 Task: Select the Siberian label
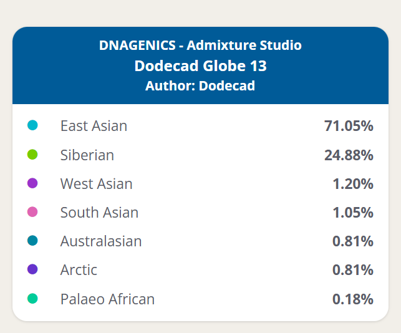click(x=87, y=155)
